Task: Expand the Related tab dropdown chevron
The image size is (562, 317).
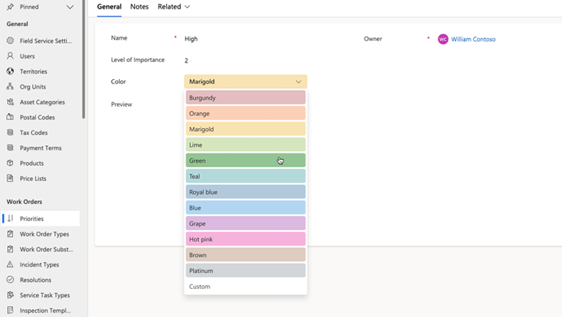Action: point(187,6)
